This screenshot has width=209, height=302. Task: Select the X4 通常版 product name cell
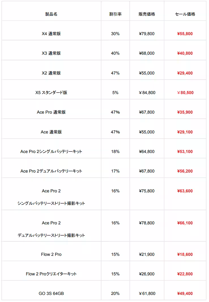pyautogui.click(x=51, y=34)
